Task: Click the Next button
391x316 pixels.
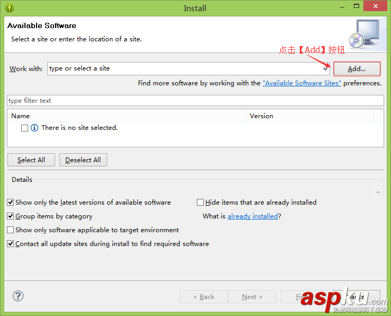Action: coord(253,296)
